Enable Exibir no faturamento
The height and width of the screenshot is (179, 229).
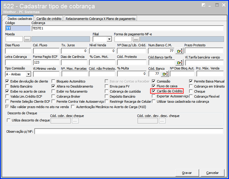click(53, 91)
